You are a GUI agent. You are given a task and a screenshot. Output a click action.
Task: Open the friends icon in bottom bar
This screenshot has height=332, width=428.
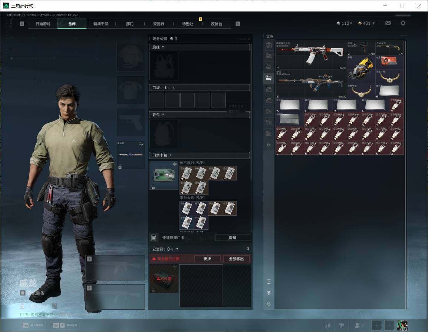click(x=359, y=325)
